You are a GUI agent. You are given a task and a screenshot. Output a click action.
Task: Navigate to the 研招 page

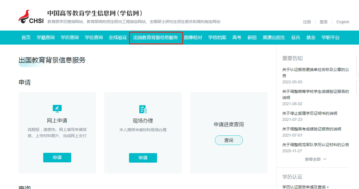252,37
